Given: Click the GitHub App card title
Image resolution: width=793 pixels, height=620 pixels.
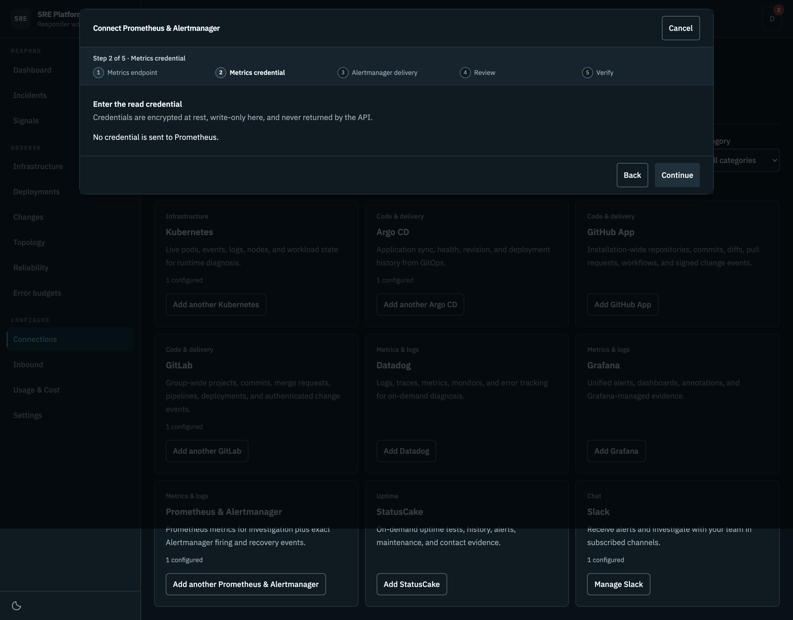Looking at the screenshot, I should tap(611, 232).
